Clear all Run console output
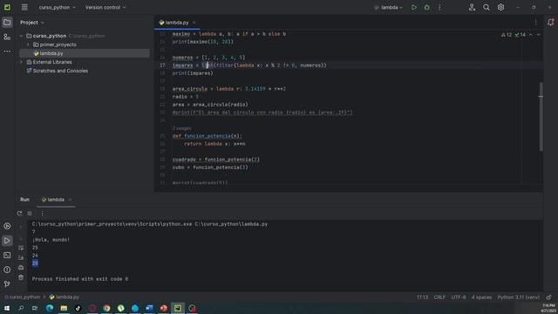This screenshot has width=558, height=314. point(21,277)
